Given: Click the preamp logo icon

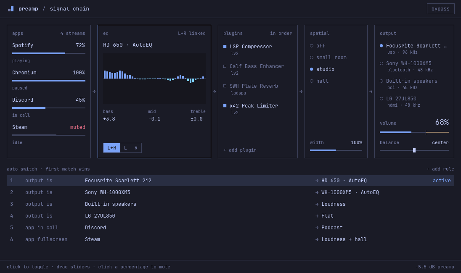Looking at the screenshot, I should point(11,9).
